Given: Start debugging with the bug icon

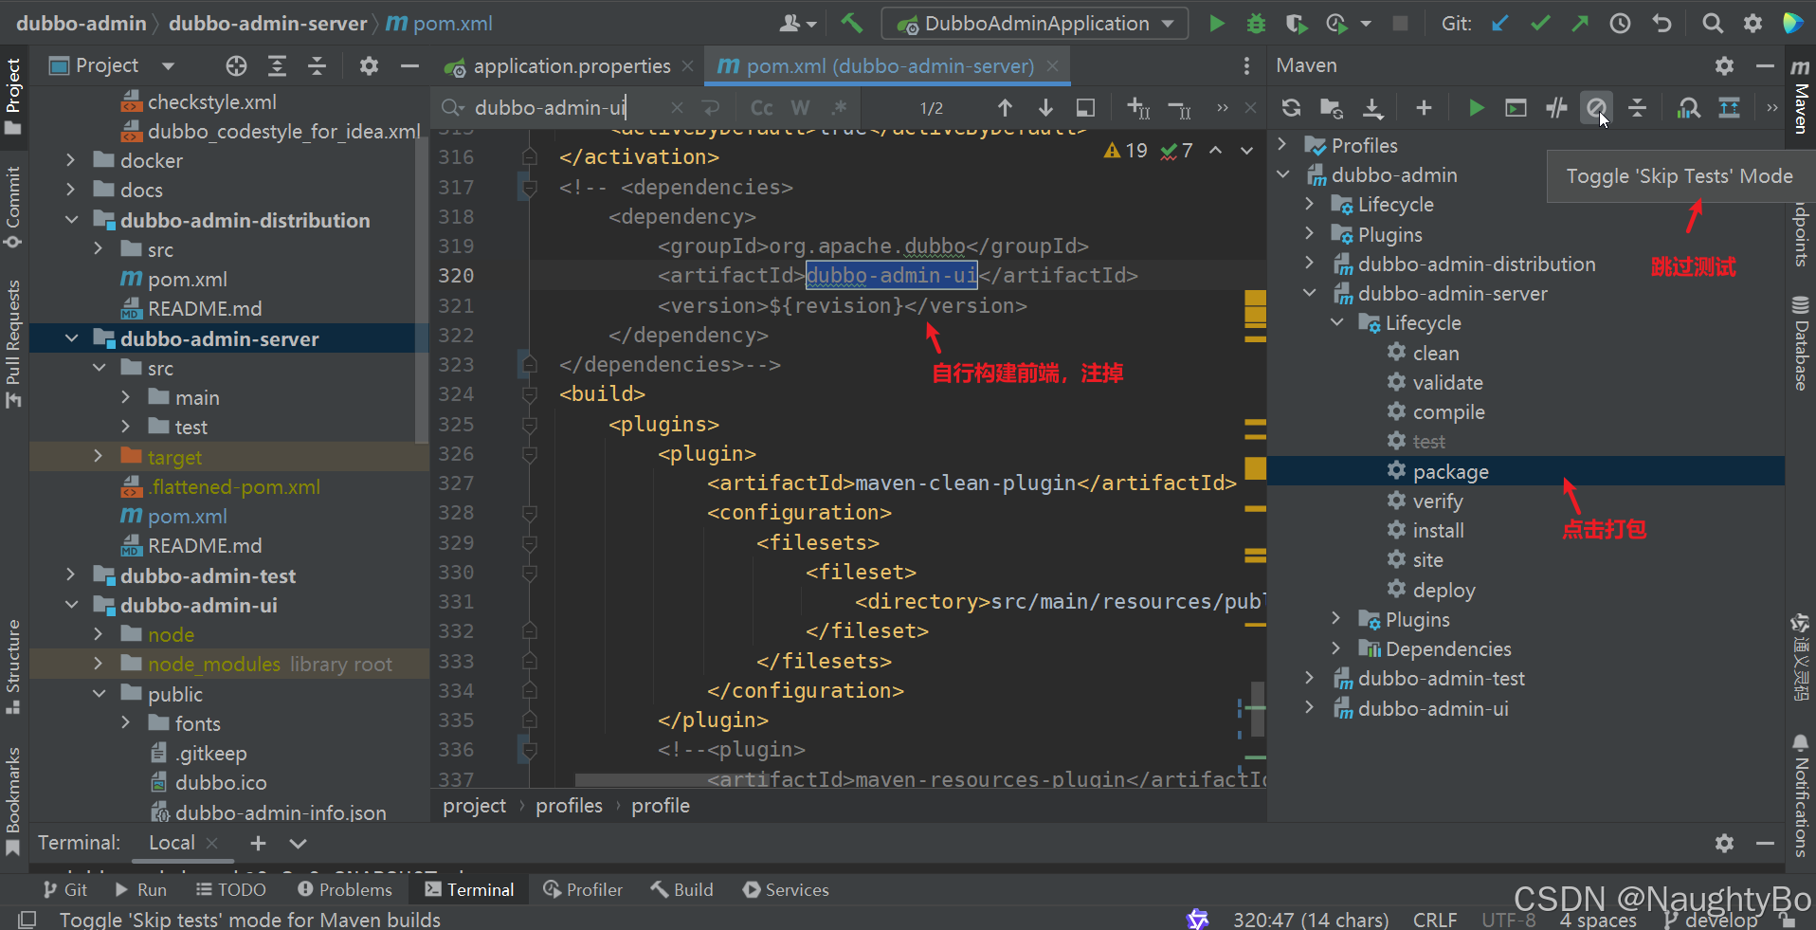Looking at the screenshot, I should pos(1256,23).
